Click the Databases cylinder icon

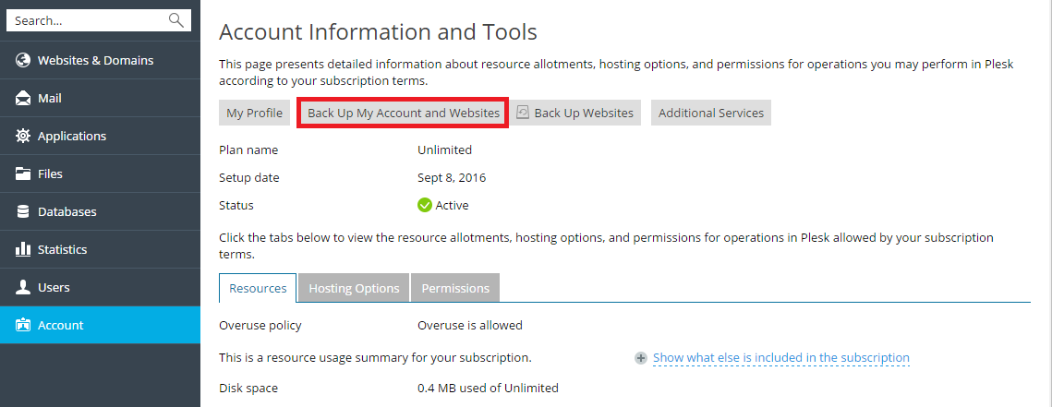pos(24,212)
